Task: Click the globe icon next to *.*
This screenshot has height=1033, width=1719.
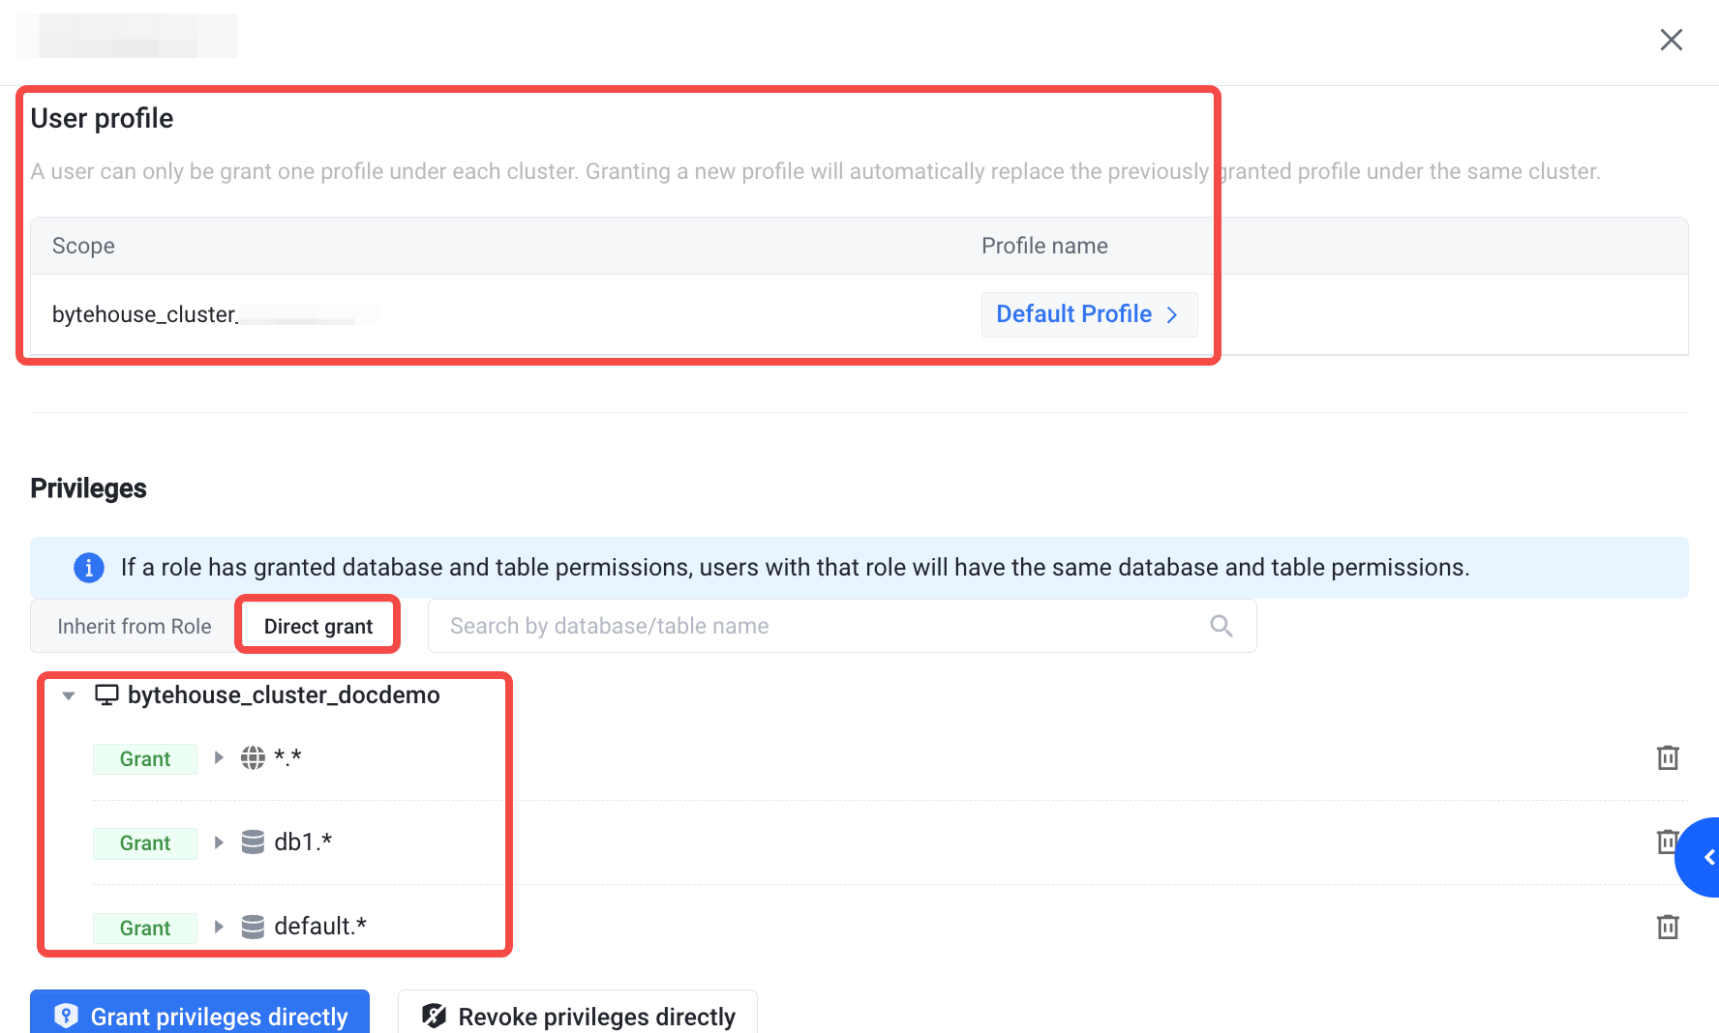Action: [253, 757]
